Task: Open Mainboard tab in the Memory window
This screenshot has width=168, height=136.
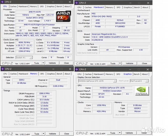Action: [x=23, y=74]
